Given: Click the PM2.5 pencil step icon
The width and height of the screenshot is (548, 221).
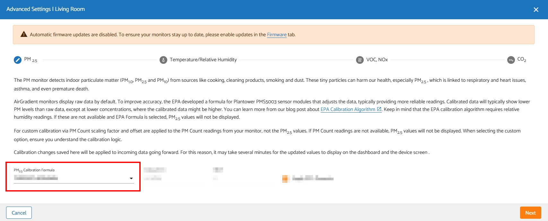Looking at the screenshot, I should [18, 60].
